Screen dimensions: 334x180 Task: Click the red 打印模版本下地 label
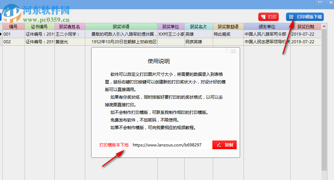click(x=114, y=145)
